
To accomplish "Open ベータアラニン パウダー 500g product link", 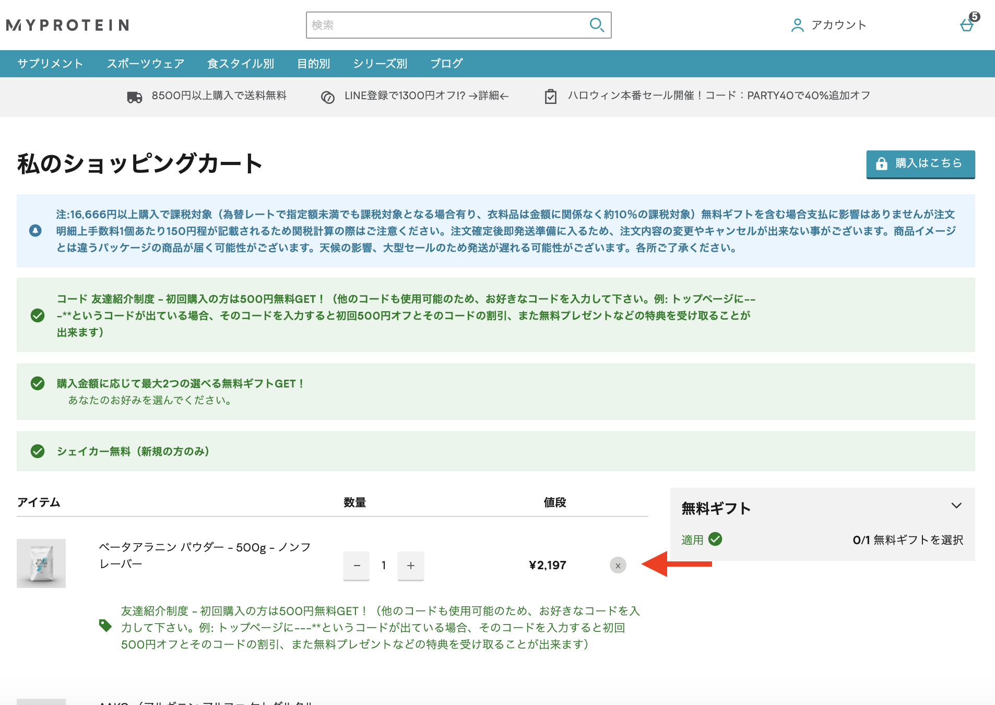I will (x=205, y=556).
